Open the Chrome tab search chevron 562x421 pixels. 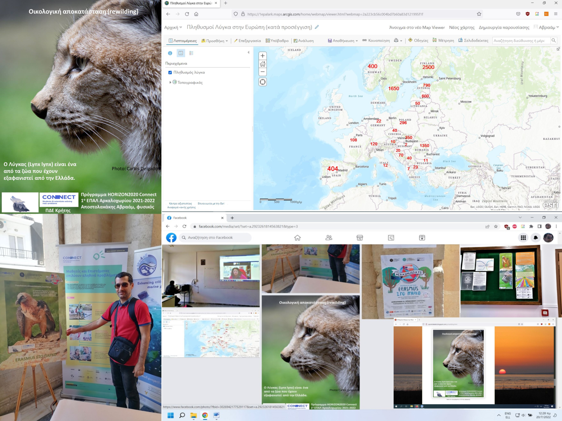(x=520, y=217)
